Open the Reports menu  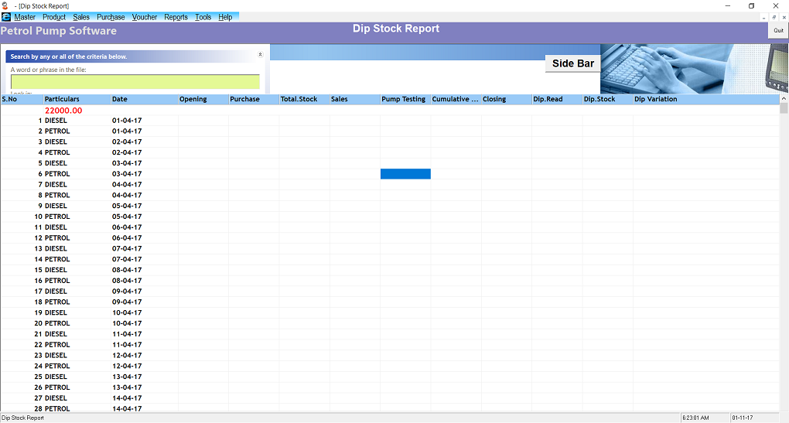[x=176, y=17]
